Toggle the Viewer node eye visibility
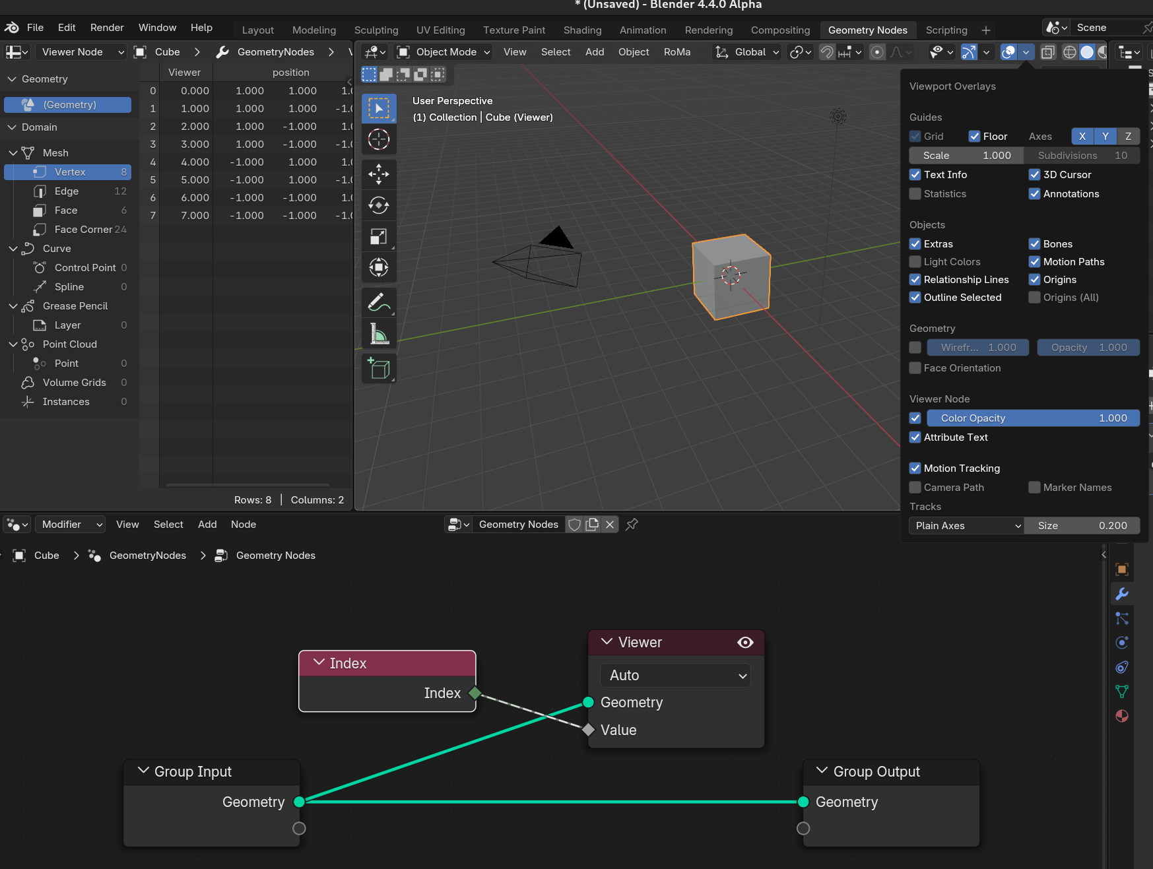This screenshot has width=1153, height=869. coord(745,643)
